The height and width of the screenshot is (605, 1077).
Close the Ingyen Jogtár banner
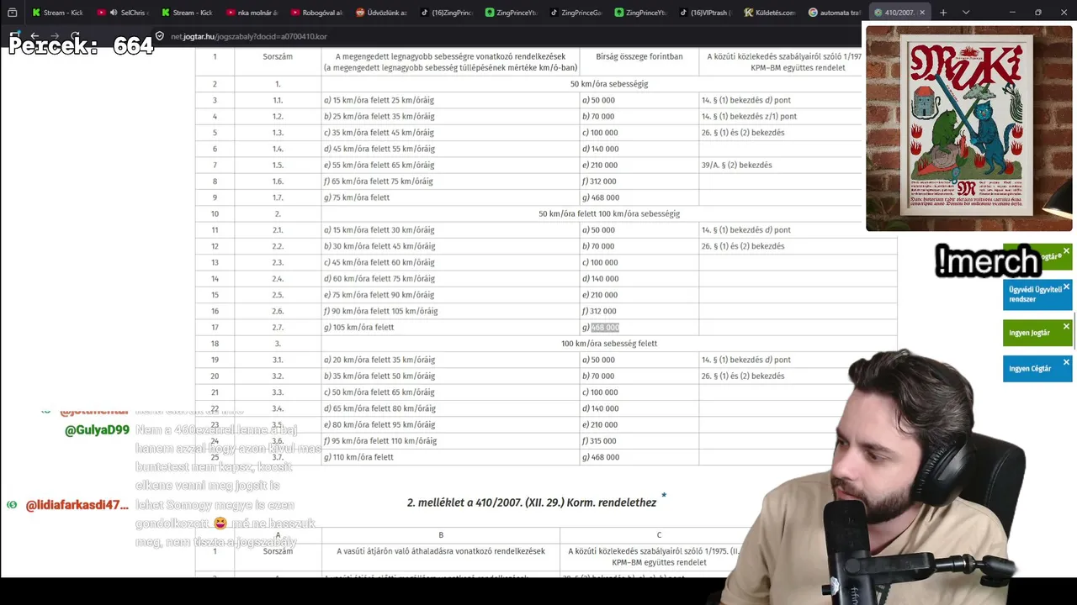[1066, 327]
